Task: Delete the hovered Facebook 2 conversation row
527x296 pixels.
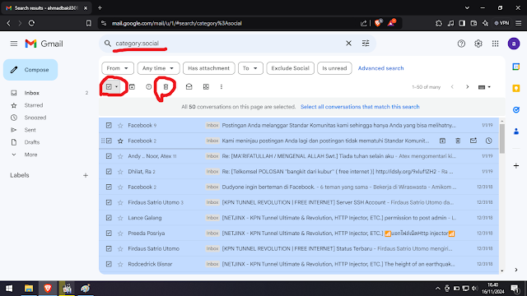Action: [458, 141]
